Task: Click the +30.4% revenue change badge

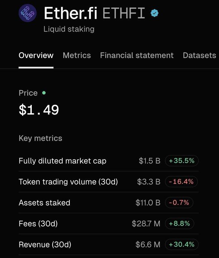Action: point(182,244)
